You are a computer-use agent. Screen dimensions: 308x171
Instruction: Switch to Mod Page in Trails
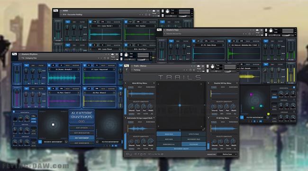(x=169, y=139)
